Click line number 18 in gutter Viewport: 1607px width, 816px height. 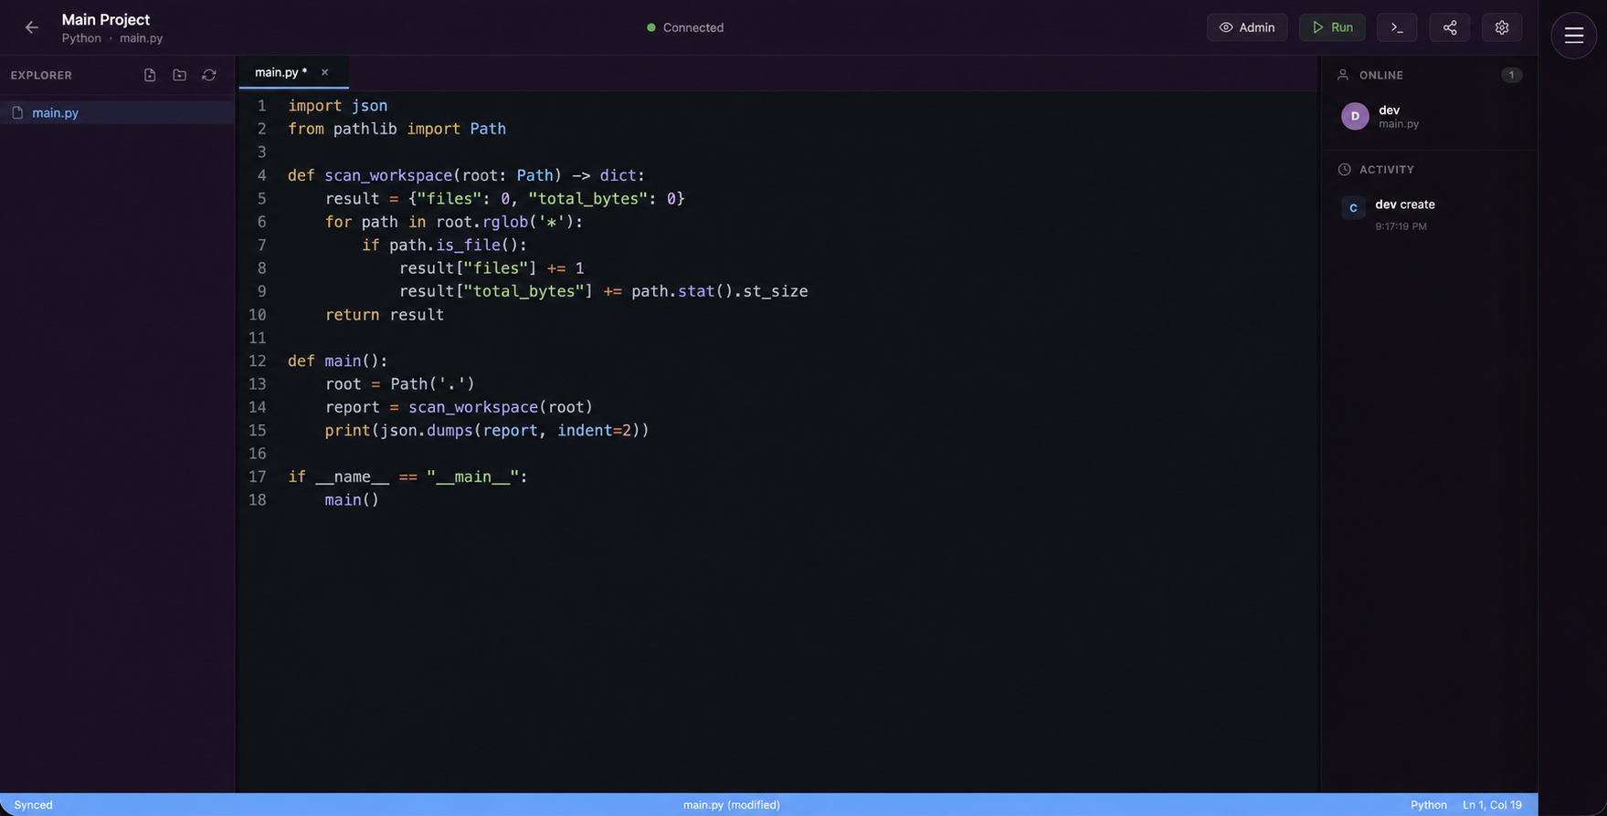(x=258, y=499)
